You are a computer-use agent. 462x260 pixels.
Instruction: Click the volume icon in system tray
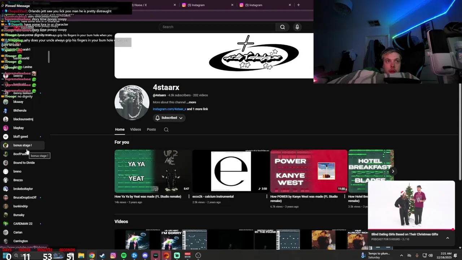coord(430,256)
